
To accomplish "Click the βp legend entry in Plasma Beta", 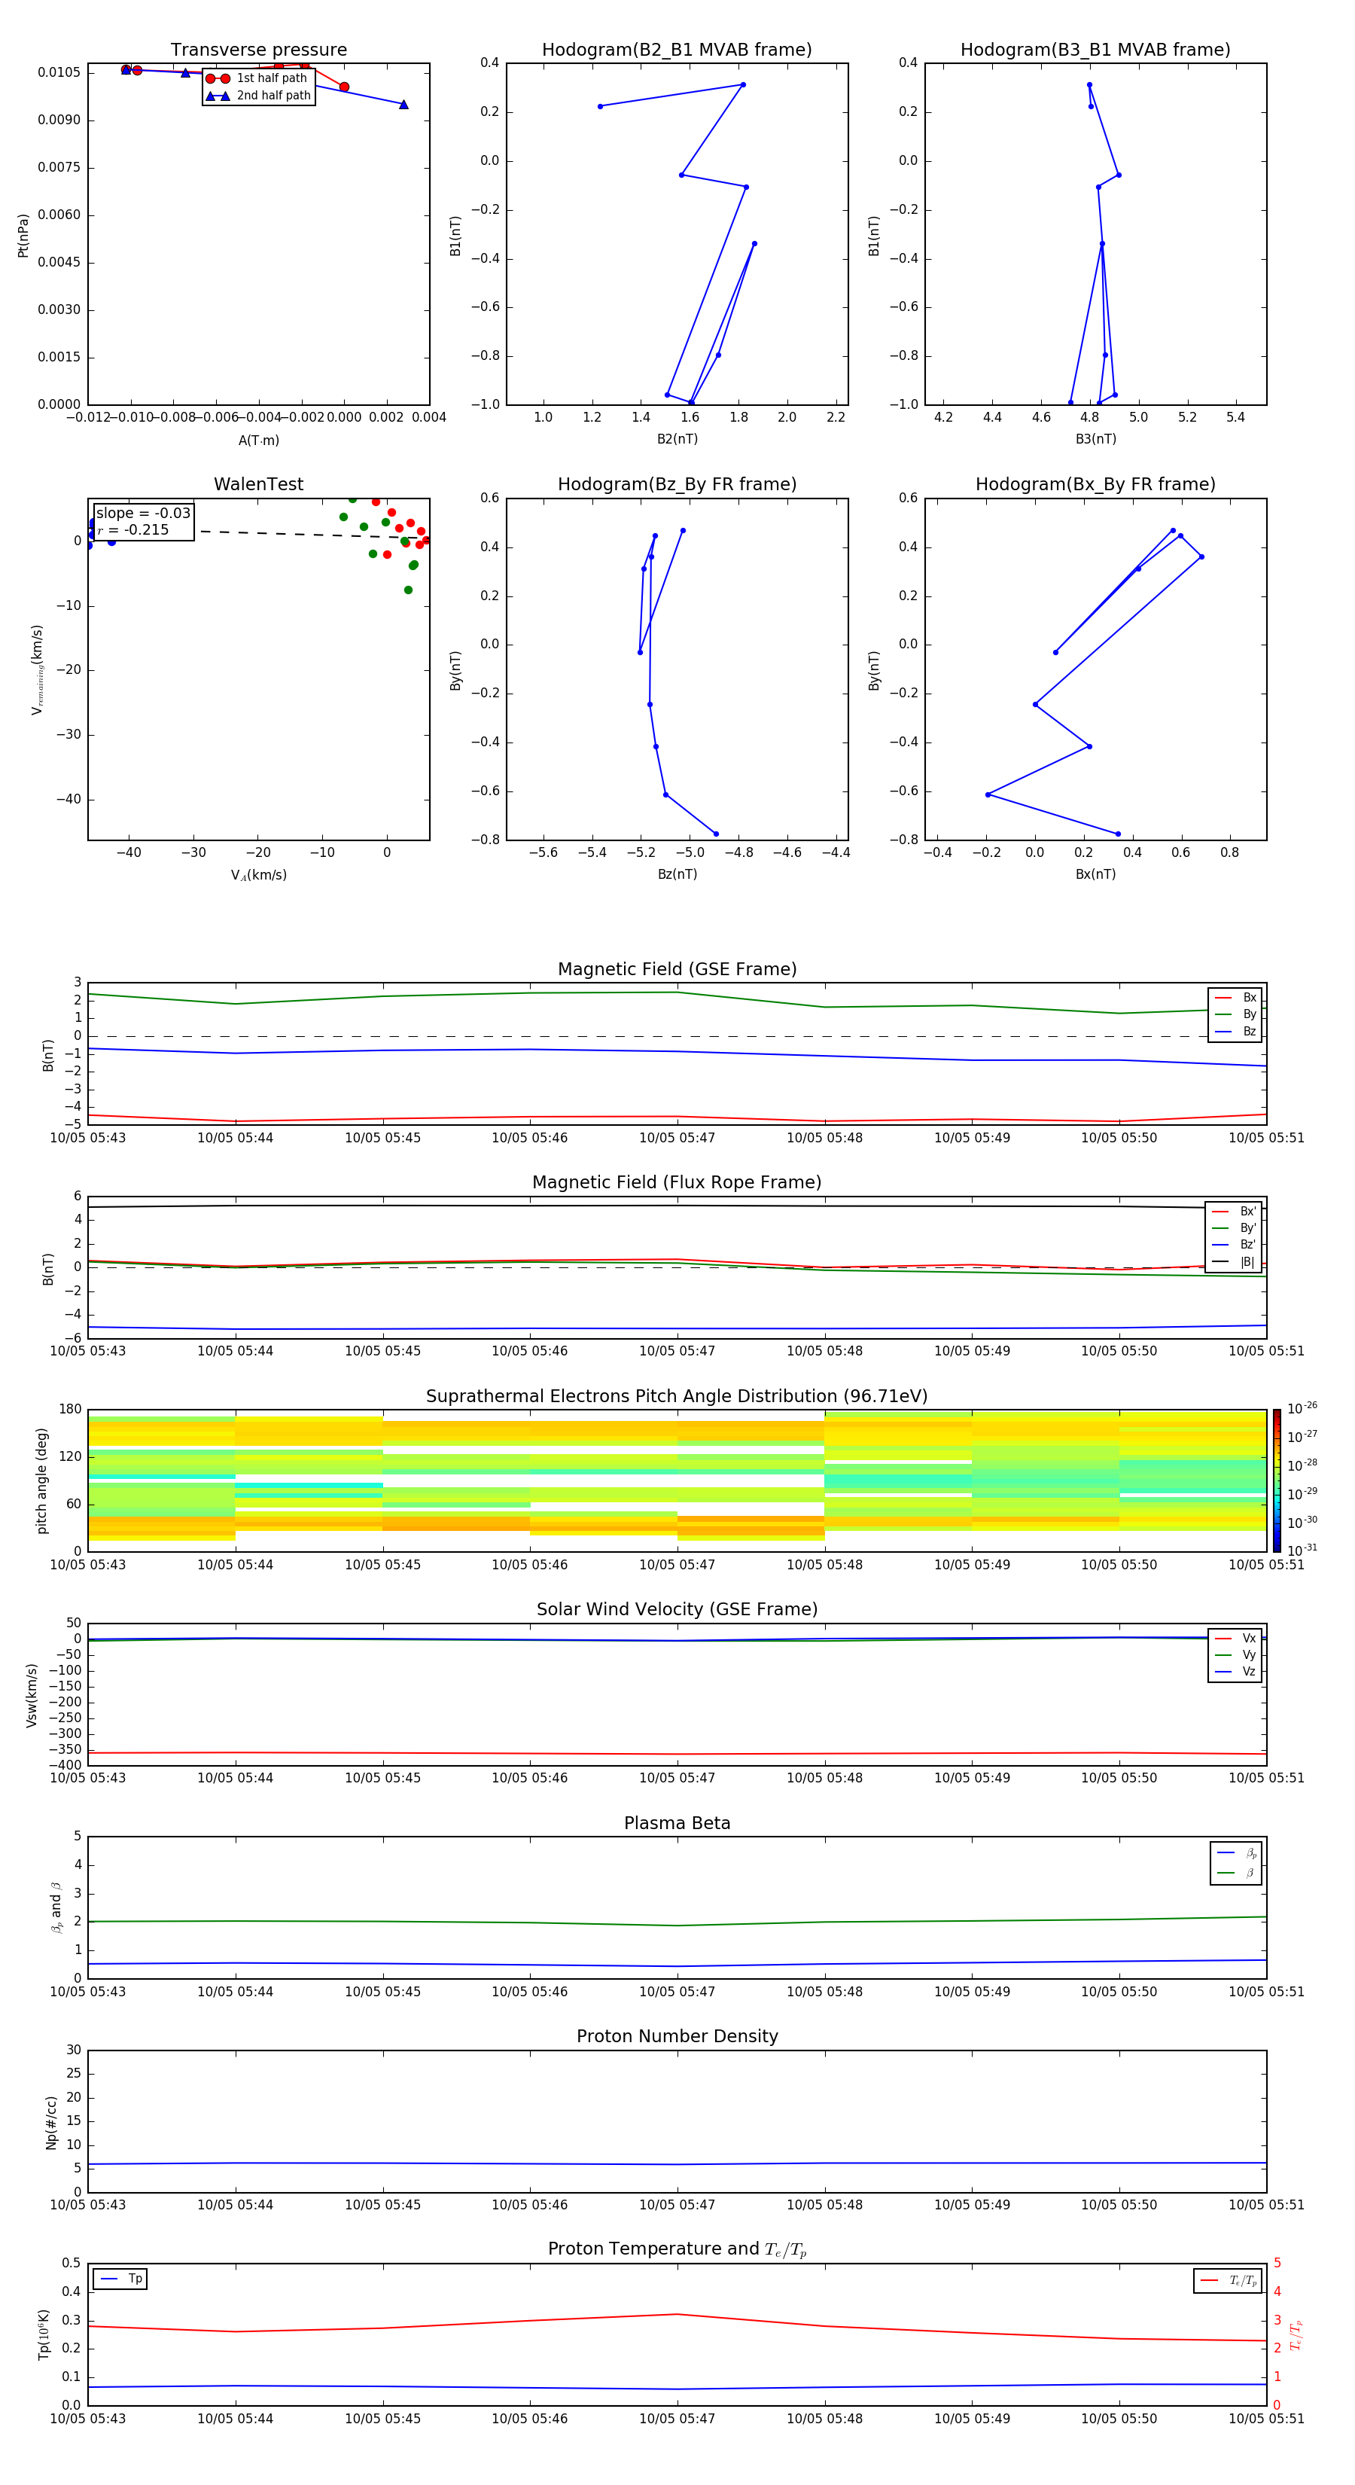I will click(1236, 1853).
